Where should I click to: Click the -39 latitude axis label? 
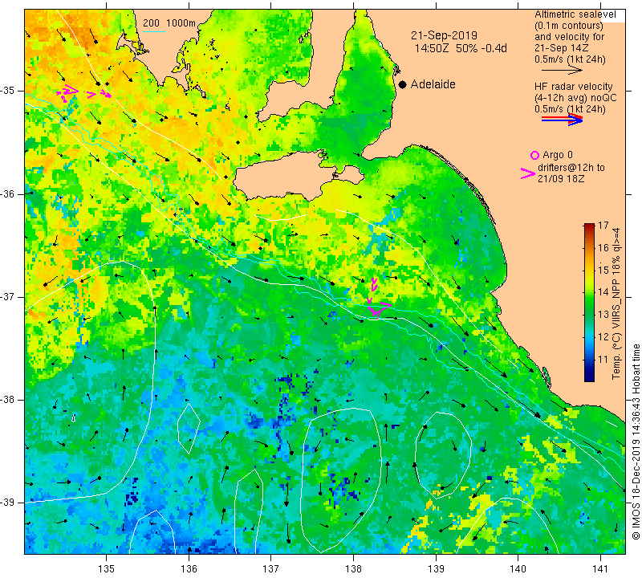pos(8,503)
